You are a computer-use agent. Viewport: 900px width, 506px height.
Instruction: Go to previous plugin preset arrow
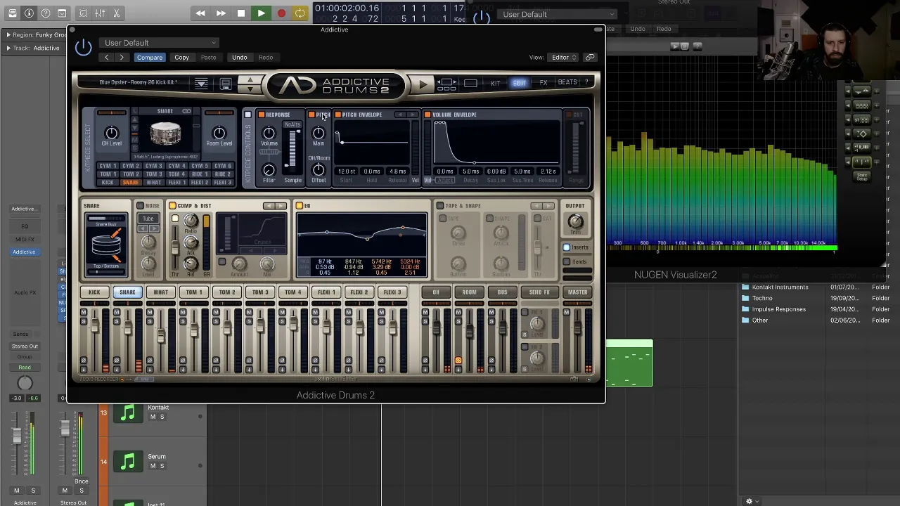click(106, 58)
